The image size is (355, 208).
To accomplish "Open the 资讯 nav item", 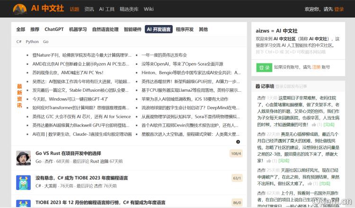I will (x=89, y=9).
